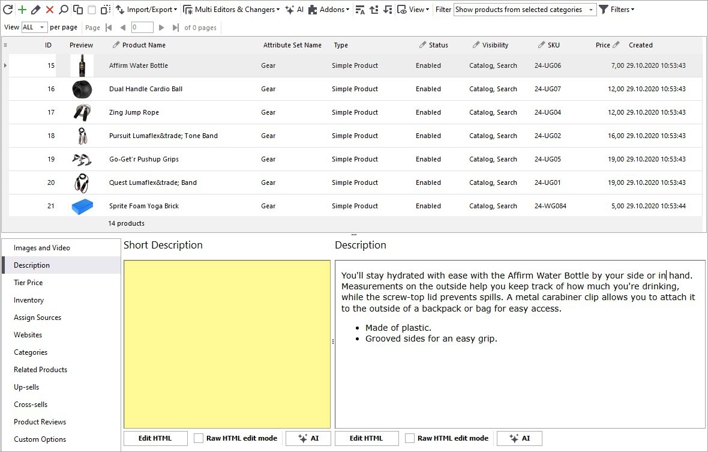
Task: Open the per-page View combo box
Action: click(x=34, y=26)
